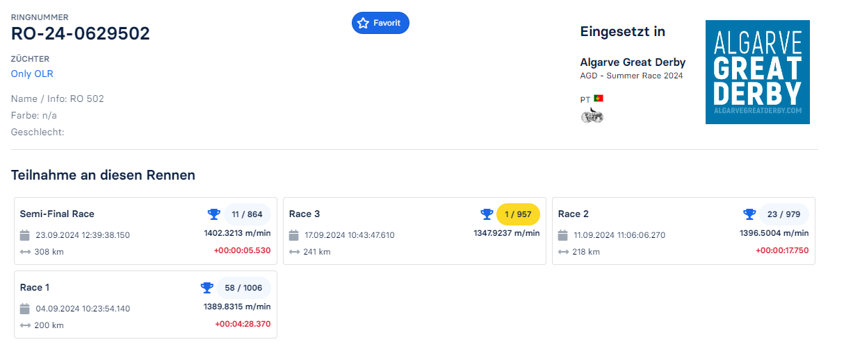
Task: Click the calendar icon beside 17.09.2024 date
Action: pyautogui.click(x=294, y=235)
